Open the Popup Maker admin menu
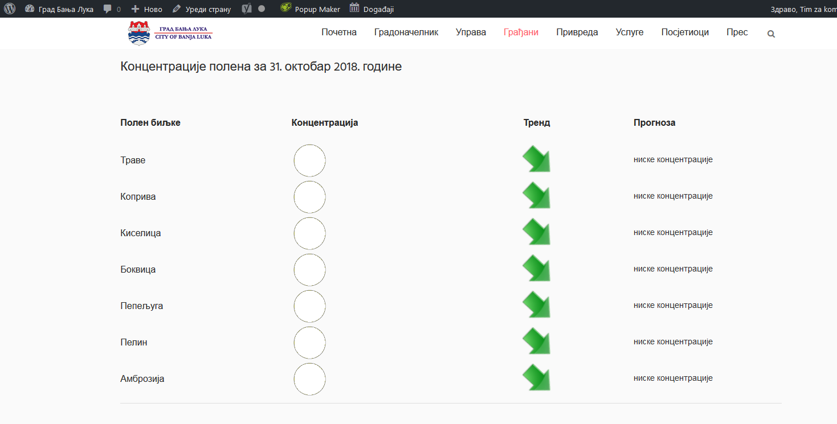This screenshot has height=424, width=837. pos(311,9)
